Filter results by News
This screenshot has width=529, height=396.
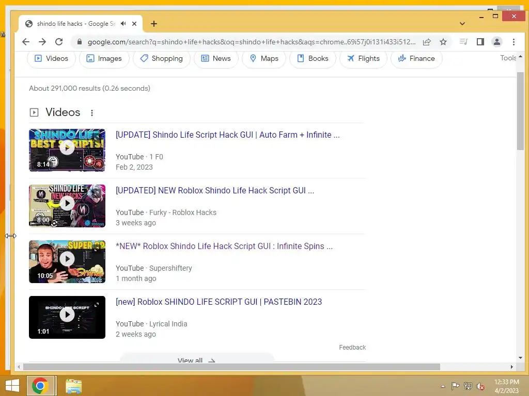point(216,59)
